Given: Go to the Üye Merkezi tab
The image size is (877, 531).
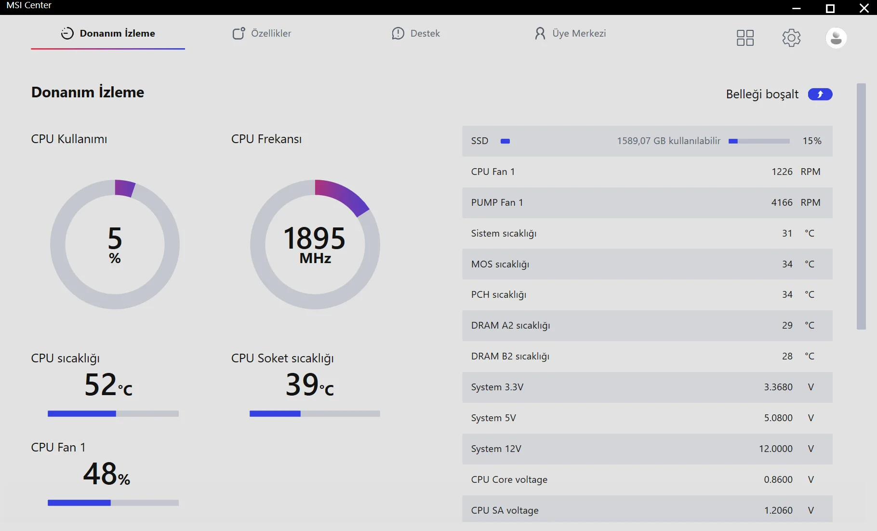Looking at the screenshot, I should (571, 33).
